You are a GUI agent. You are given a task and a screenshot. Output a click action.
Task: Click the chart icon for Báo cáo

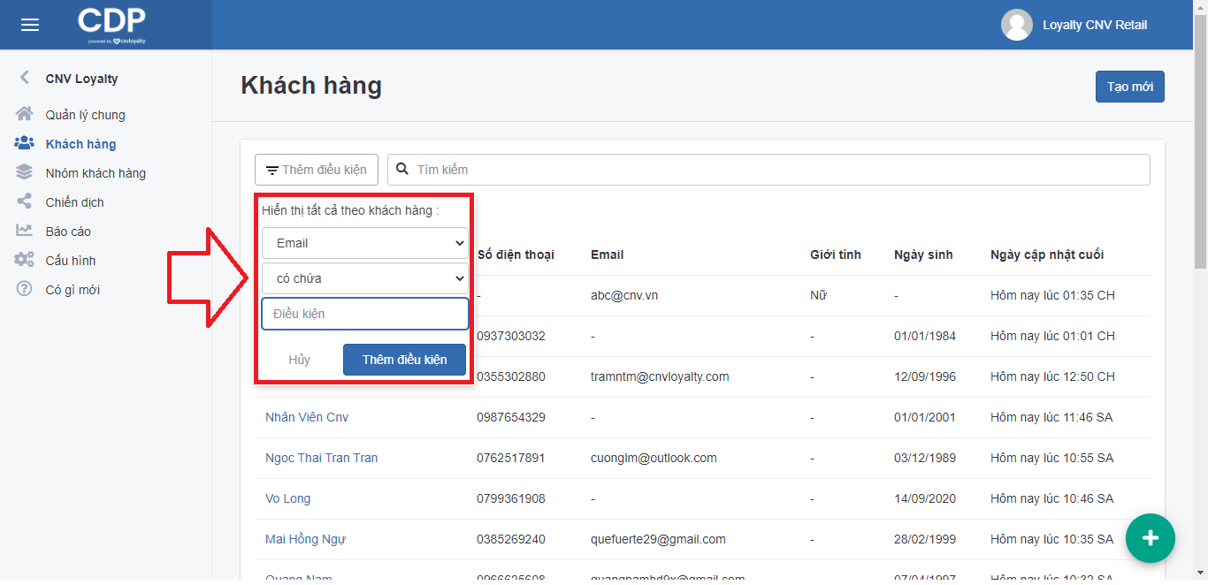coord(25,231)
